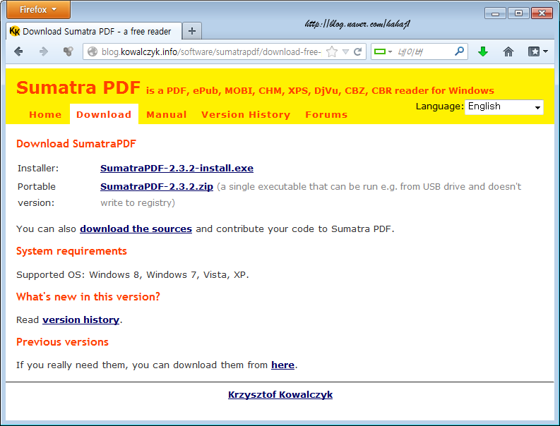Screen dimensions: 560x426
Task: Click the Installer: label
Action: [38, 169]
